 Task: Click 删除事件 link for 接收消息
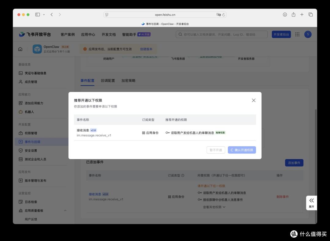point(282,197)
